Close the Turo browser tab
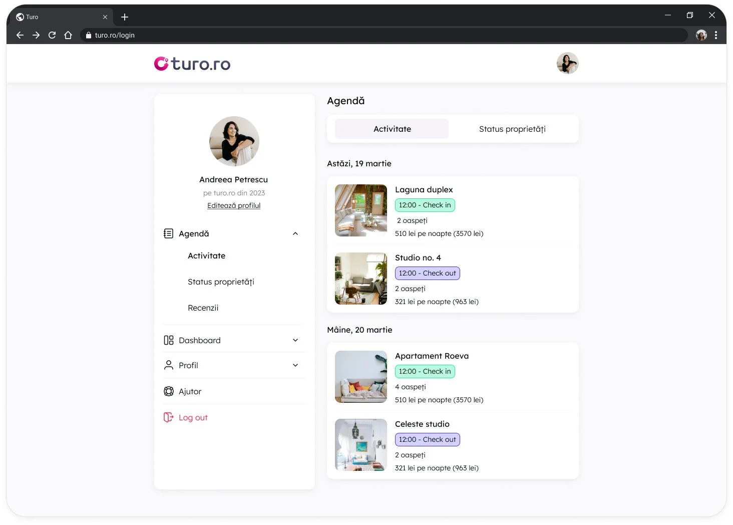This screenshot has width=733, height=525. [105, 17]
